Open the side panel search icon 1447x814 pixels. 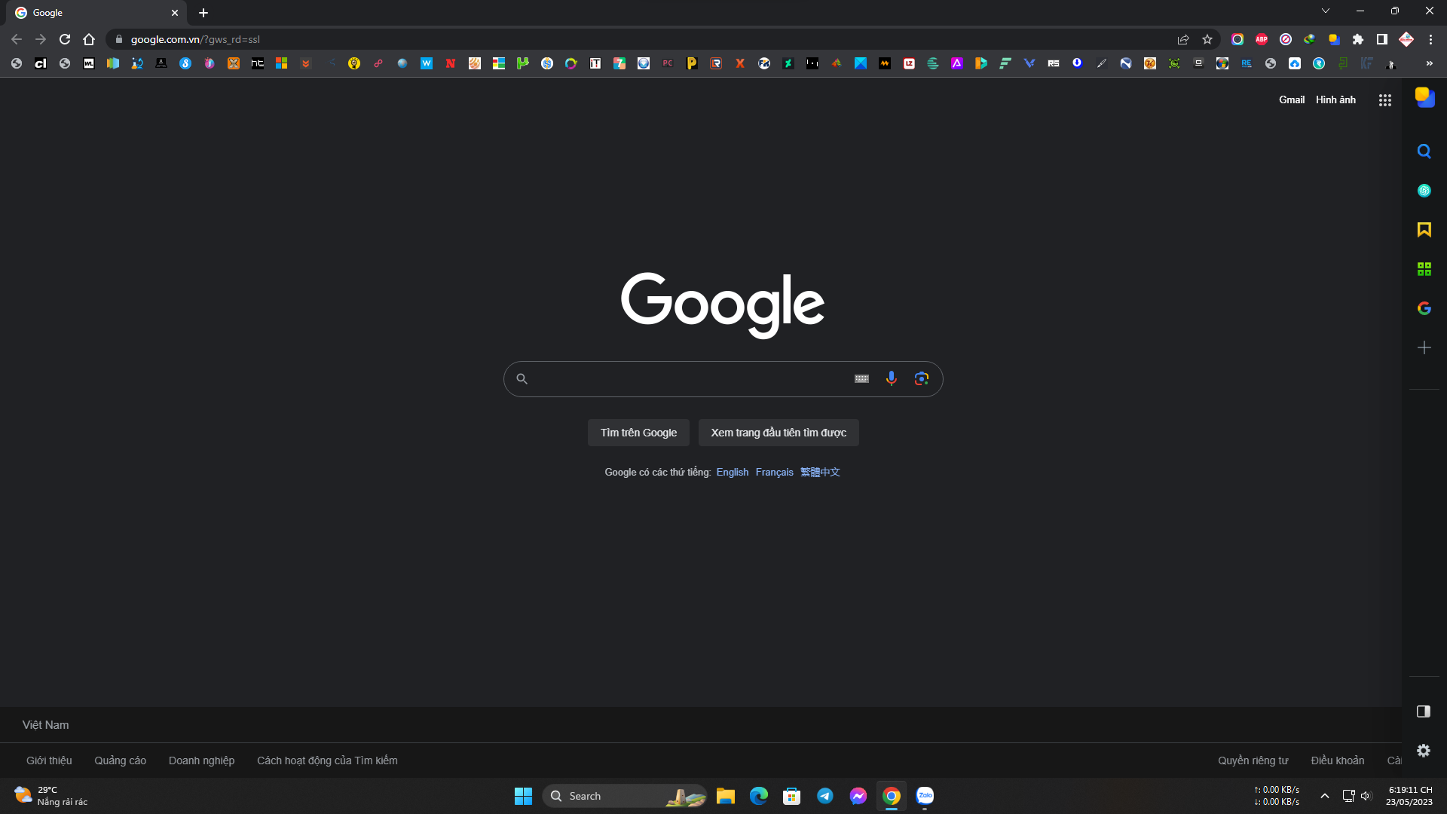1424,151
